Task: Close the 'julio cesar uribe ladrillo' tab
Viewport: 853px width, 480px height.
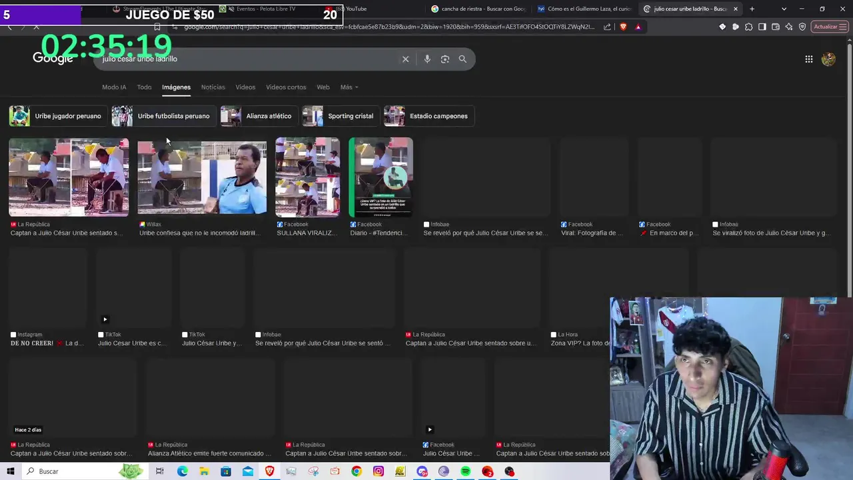Action: (x=736, y=9)
